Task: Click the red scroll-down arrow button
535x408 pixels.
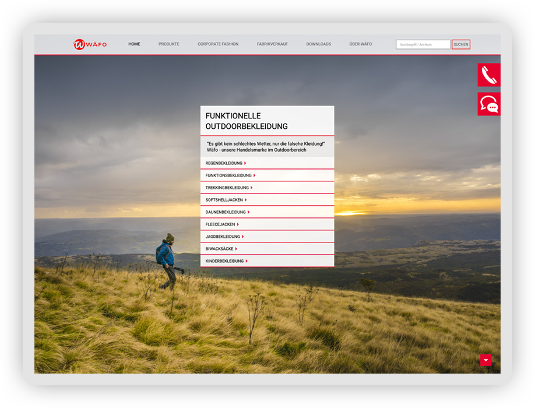Action: (485, 360)
